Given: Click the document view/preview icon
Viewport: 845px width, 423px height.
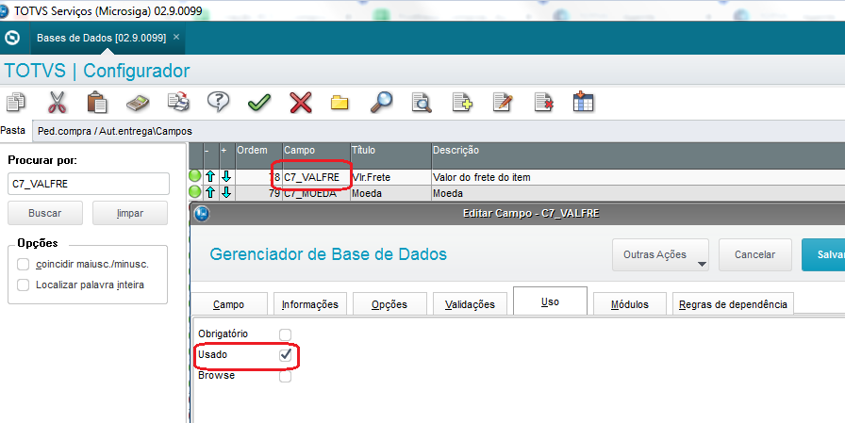Looking at the screenshot, I should [422, 103].
